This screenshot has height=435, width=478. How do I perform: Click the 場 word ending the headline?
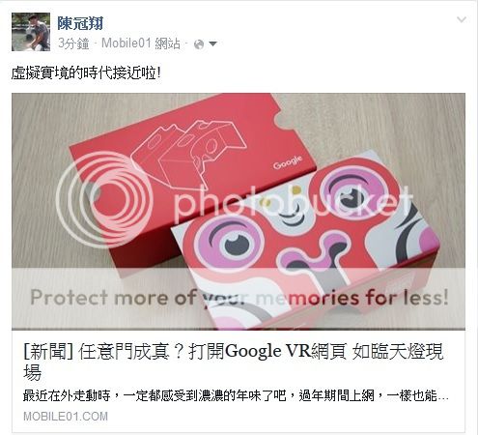pos(33,372)
